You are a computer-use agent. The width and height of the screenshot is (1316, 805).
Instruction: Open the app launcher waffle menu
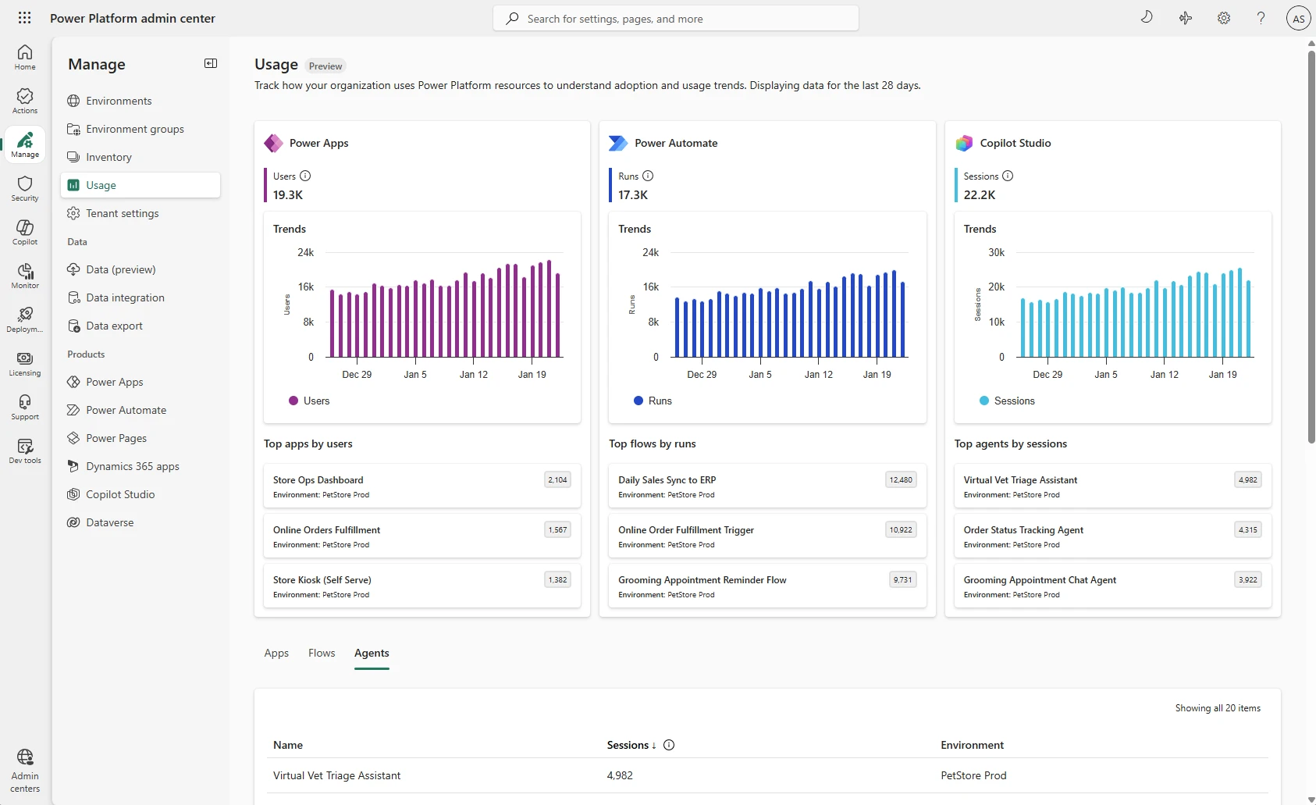point(24,17)
